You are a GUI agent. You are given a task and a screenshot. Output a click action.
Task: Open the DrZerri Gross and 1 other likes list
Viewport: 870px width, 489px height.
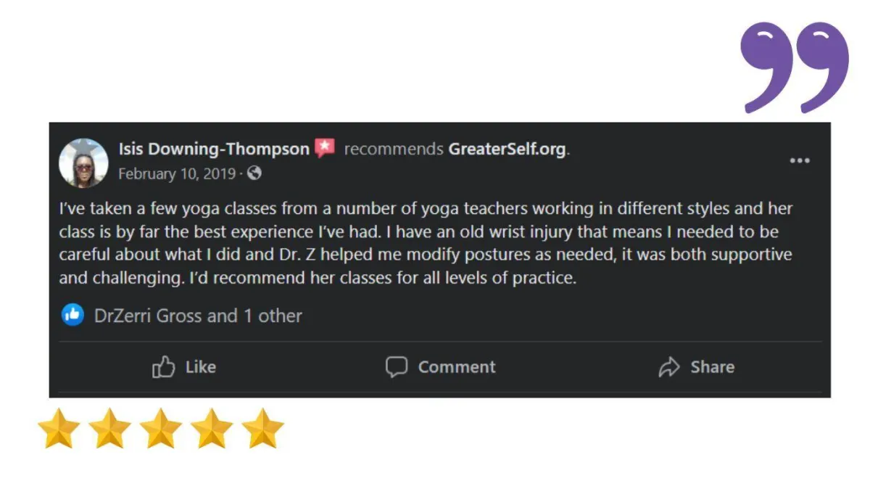point(198,316)
